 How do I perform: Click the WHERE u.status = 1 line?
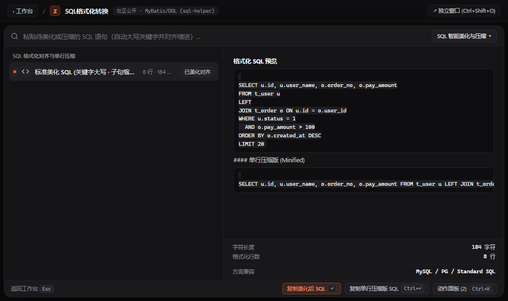(267, 119)
